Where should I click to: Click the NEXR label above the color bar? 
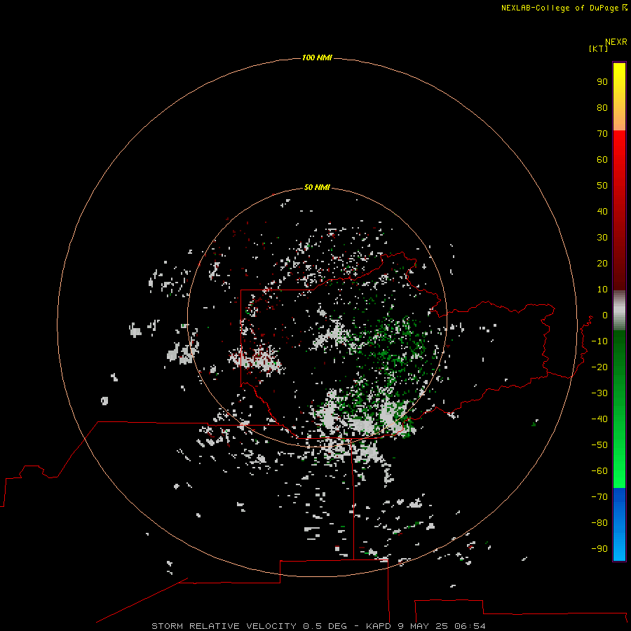pyautogui.click(x=616, y=41)
